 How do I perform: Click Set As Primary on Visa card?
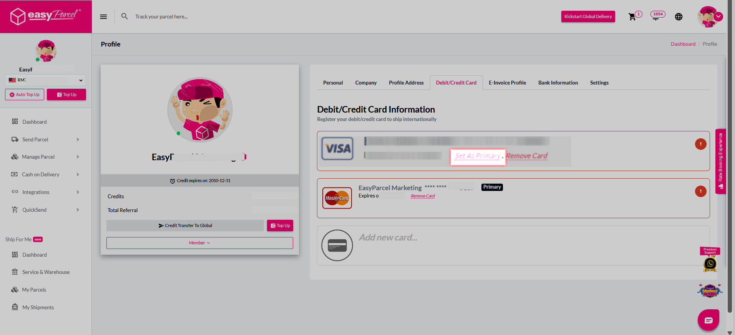478,156
